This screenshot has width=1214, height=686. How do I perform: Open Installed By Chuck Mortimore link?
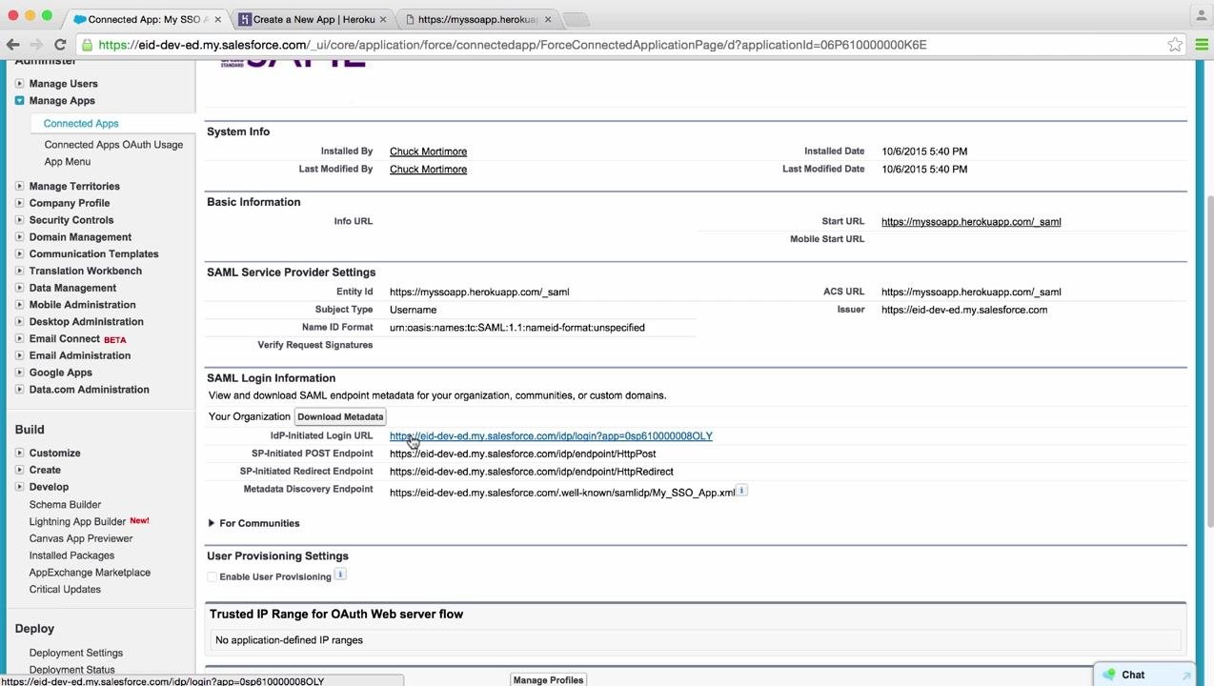(x=428, y=151)
